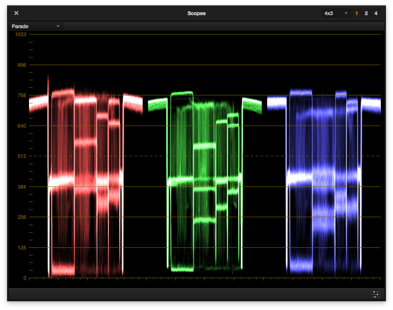Click the 256 scale label

[22, 217]
